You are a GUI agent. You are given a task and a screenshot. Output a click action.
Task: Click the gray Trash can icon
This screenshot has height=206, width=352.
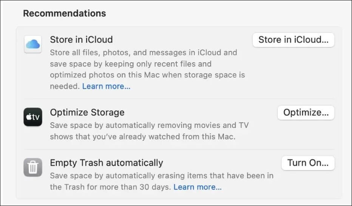click(33, 167)
